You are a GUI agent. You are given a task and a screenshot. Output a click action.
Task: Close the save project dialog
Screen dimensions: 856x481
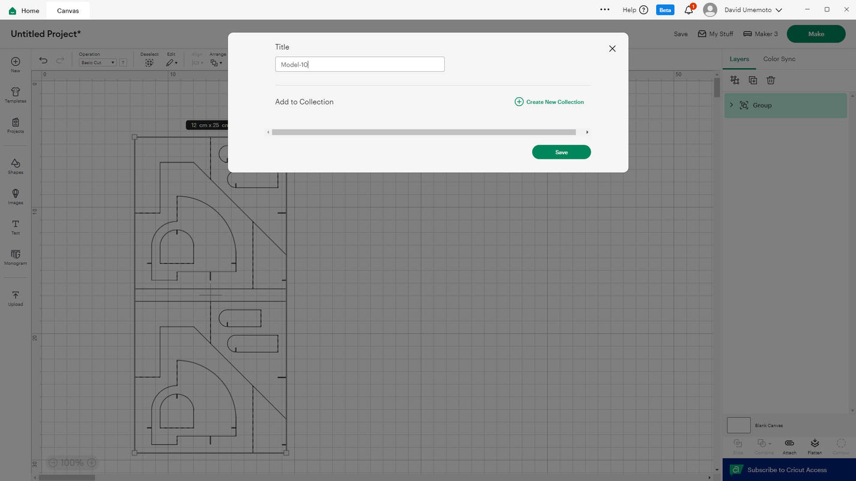coord(612,49)
